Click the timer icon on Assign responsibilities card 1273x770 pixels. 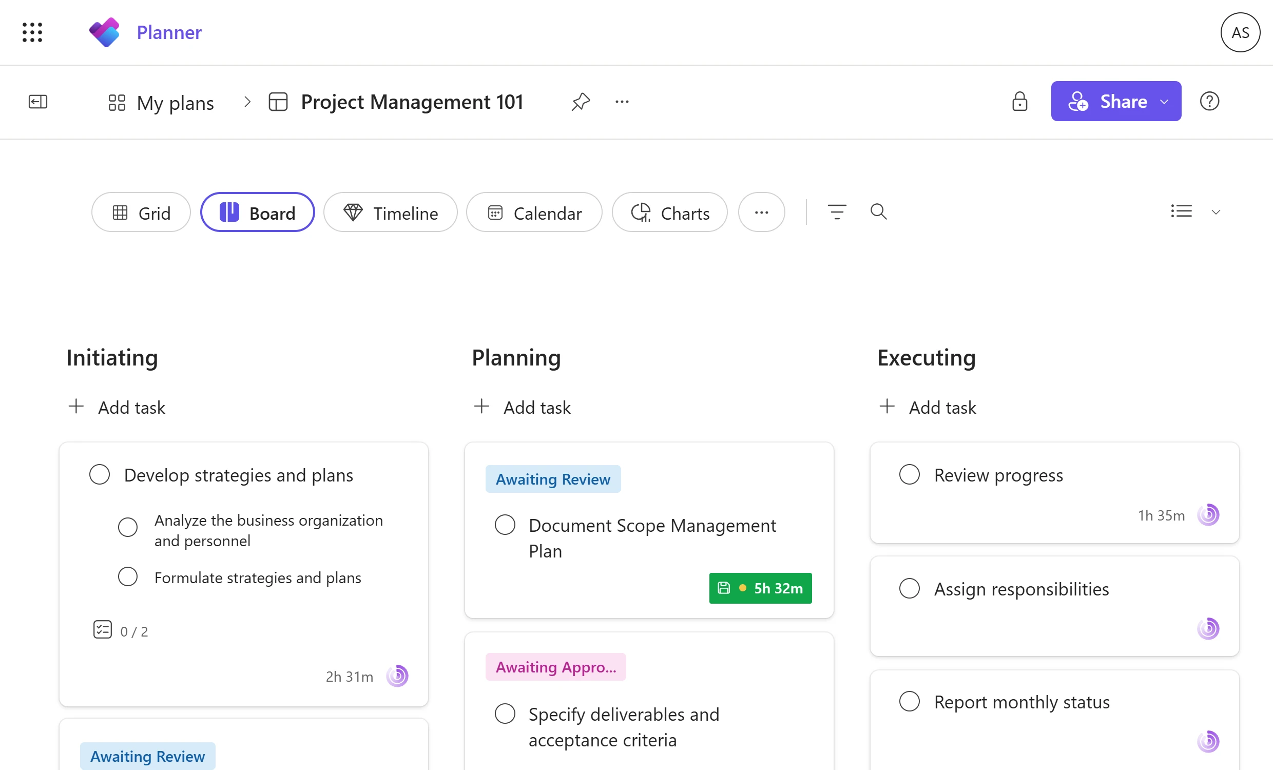tap(1208, 629)
